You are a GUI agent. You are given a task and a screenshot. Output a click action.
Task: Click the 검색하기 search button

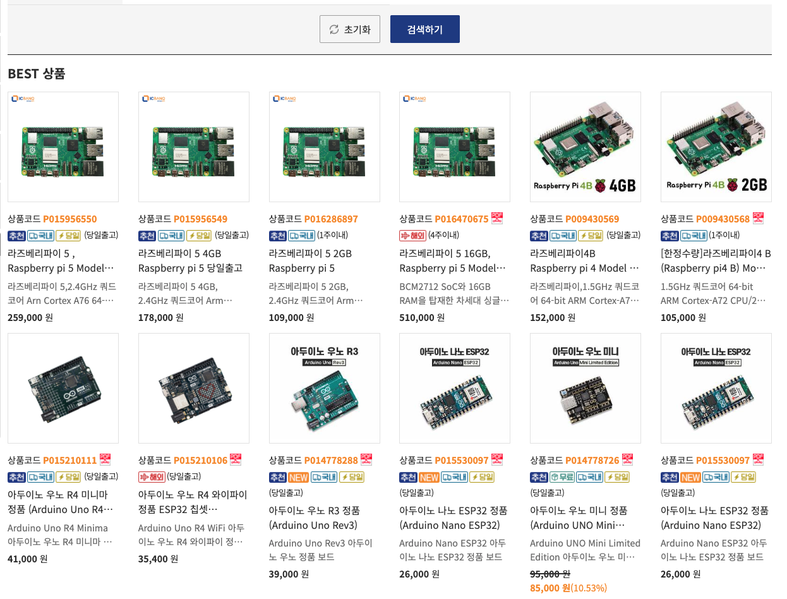(425, 29)
